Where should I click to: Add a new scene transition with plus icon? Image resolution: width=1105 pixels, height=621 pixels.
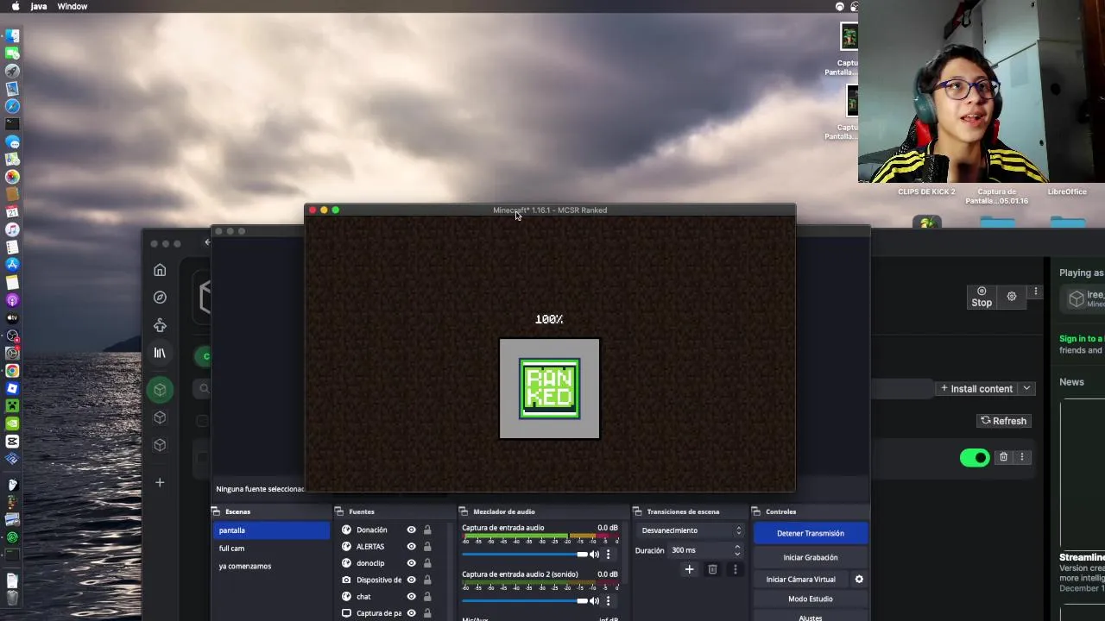coord(689,569)
